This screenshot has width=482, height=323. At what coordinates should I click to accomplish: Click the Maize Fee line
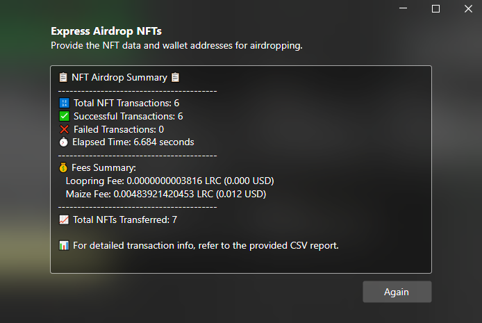tap(166, 194)
